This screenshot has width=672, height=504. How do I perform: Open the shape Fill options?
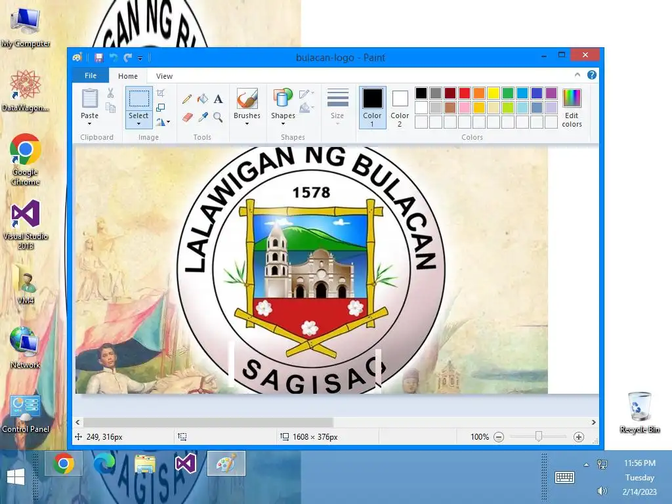pos(307,108)
